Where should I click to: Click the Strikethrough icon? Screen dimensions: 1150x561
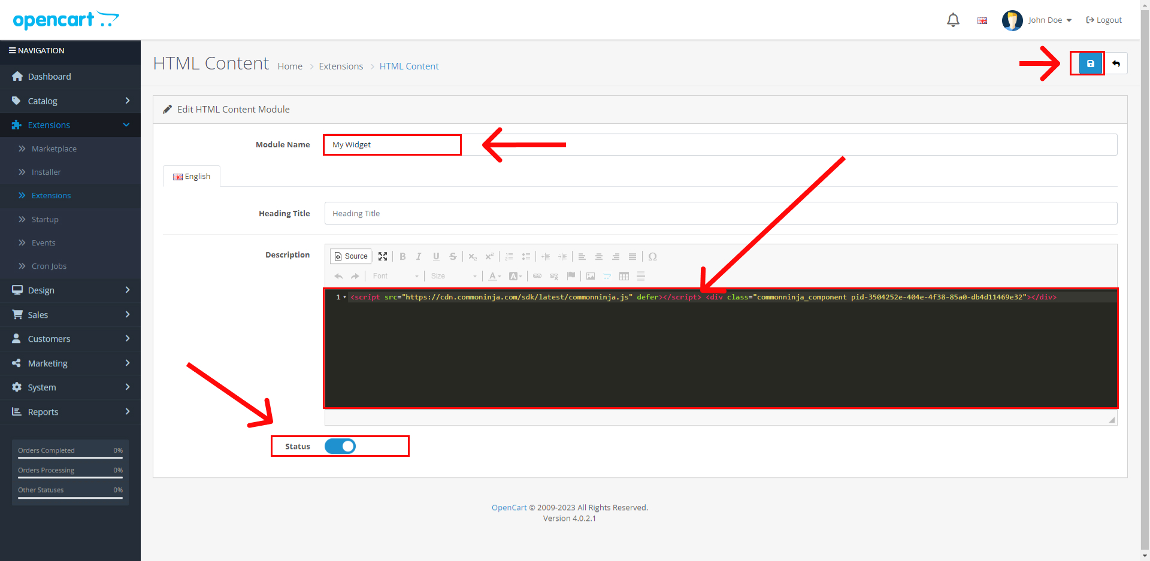pos(453,256)
